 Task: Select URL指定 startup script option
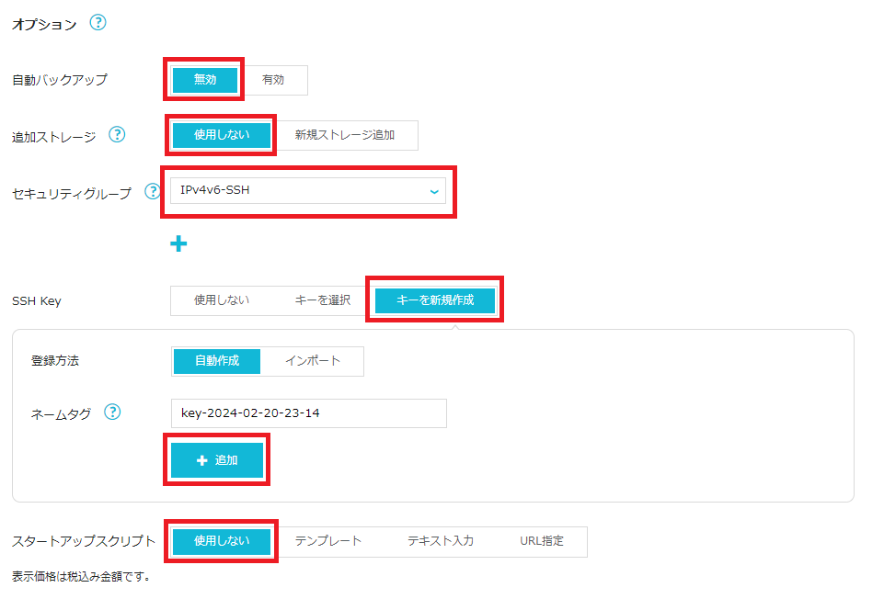[x=541, y=541]
